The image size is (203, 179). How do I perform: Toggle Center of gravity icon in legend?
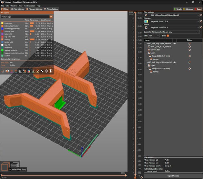point(42,71)
